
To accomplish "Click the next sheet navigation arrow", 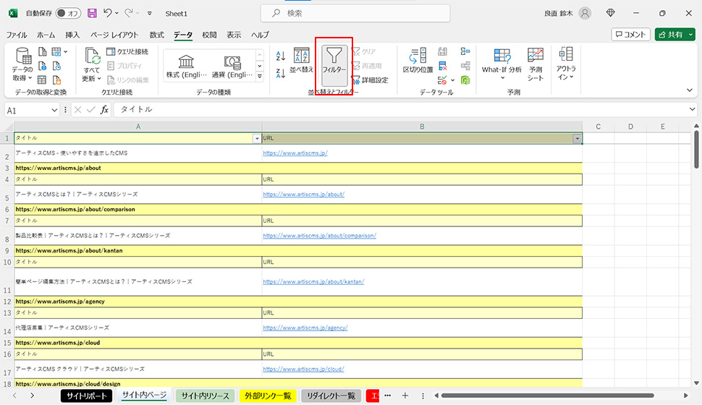I will tap(32, 396).
